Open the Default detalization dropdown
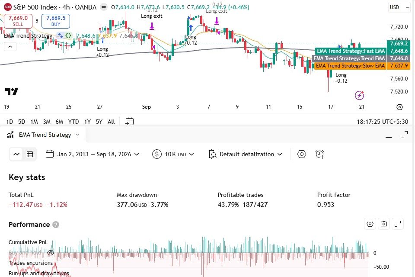 (246, 154)
